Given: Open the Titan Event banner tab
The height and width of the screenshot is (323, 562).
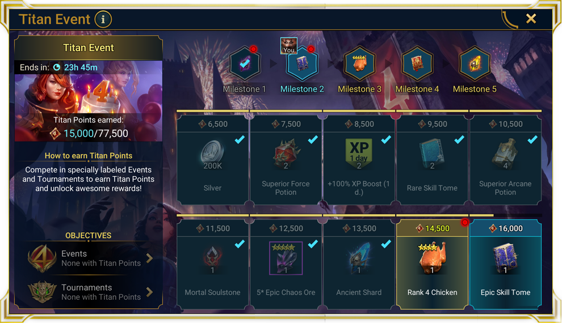Looking at the screenshot, I should point(89,48).
